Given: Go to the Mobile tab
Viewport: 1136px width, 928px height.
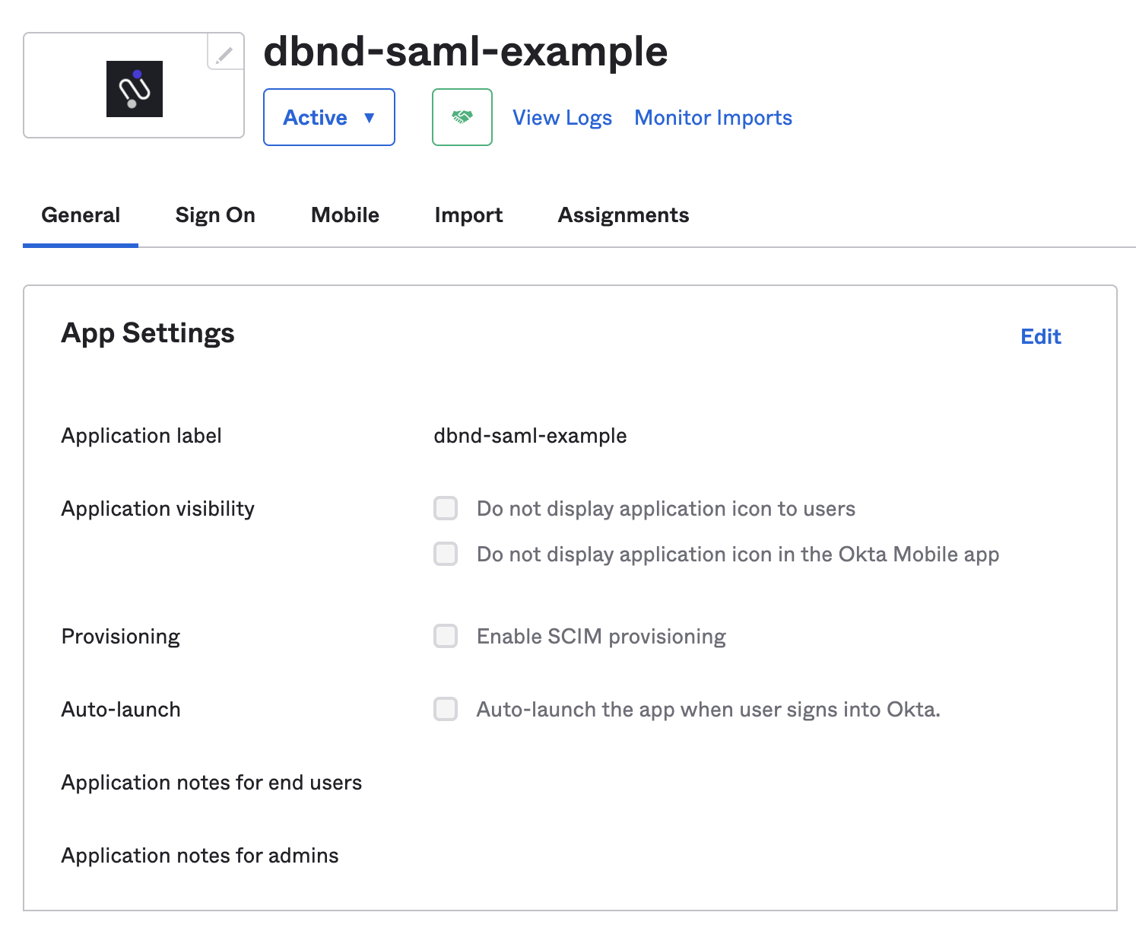Looking at the screenshot, I should (345, 215).
